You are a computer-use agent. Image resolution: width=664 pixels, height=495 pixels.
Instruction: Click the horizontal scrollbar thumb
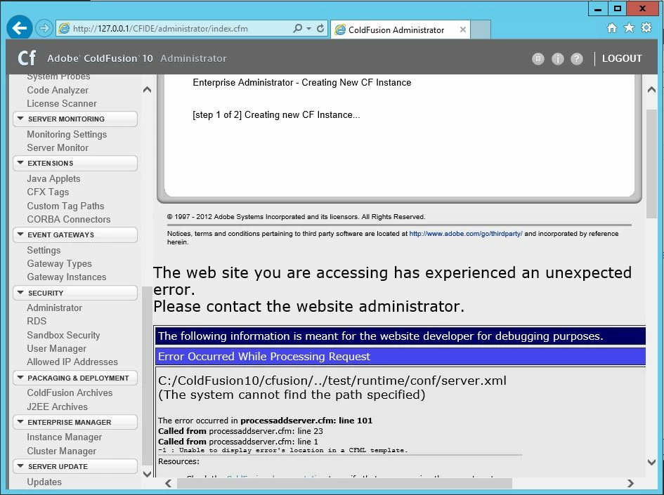pyautogui.click(x=345, y=483)
